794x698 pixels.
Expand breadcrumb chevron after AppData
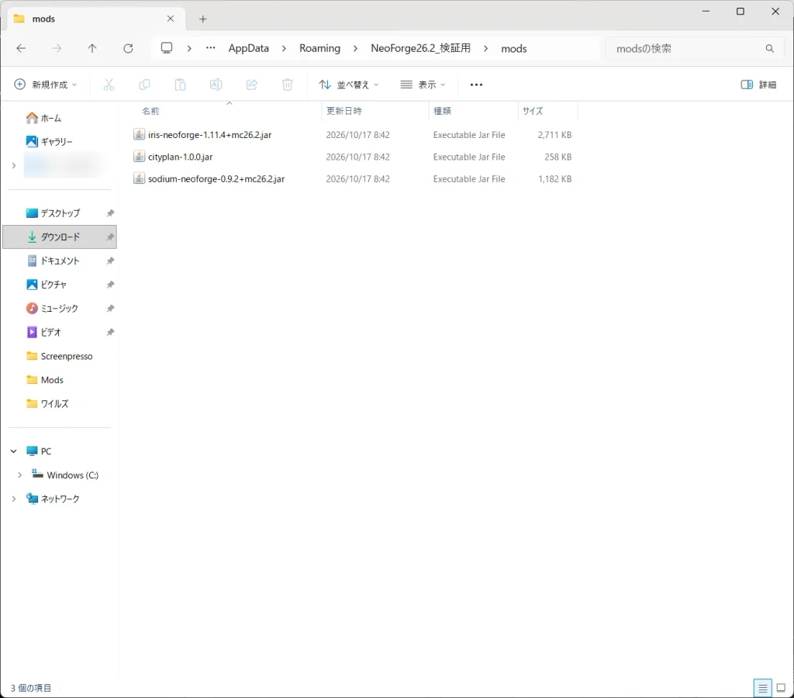[x=284, y=49]
